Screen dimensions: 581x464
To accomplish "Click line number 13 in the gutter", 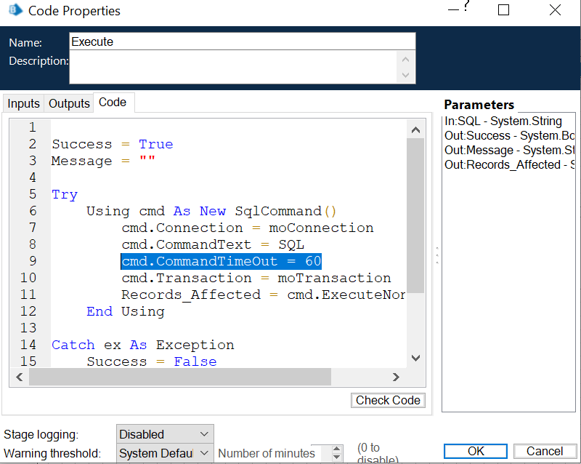I will pos(28,328).
